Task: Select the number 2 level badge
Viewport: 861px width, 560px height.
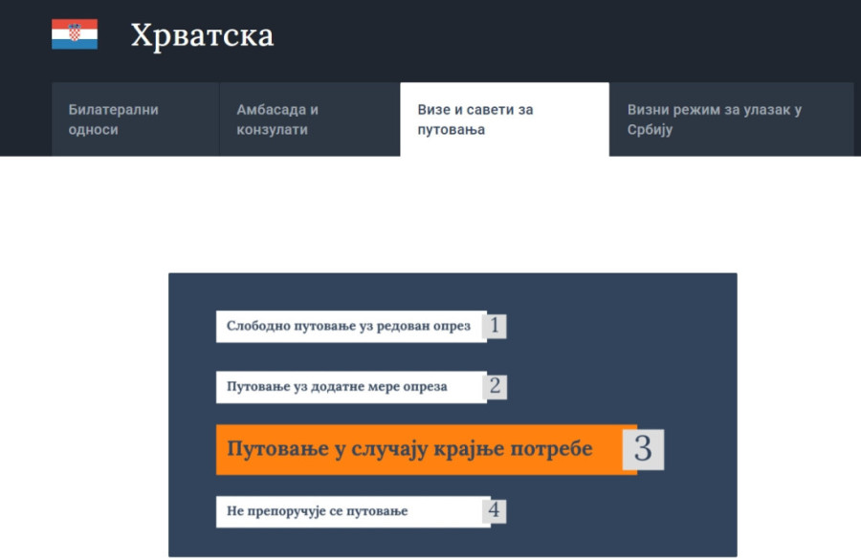Action: click(495, 386)
